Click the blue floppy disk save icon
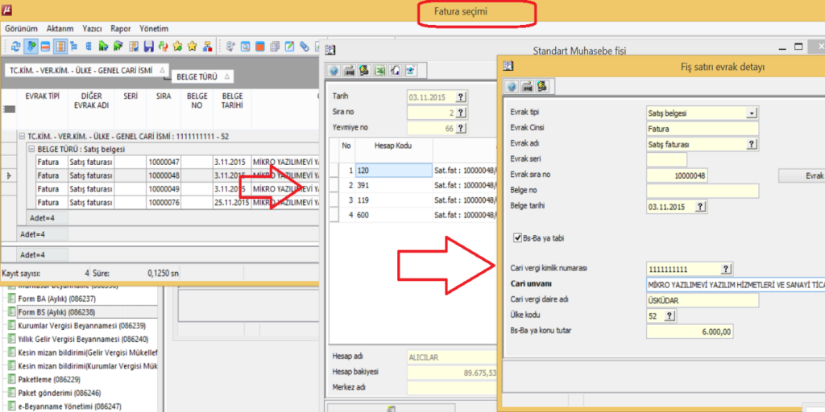Viewport: 825px width, 412px height. pos(149,46)
